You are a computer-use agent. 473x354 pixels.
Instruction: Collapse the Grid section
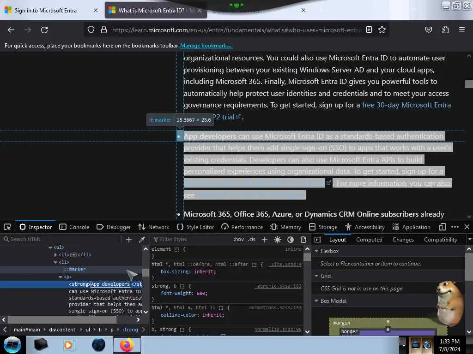[x=316, y=276]
